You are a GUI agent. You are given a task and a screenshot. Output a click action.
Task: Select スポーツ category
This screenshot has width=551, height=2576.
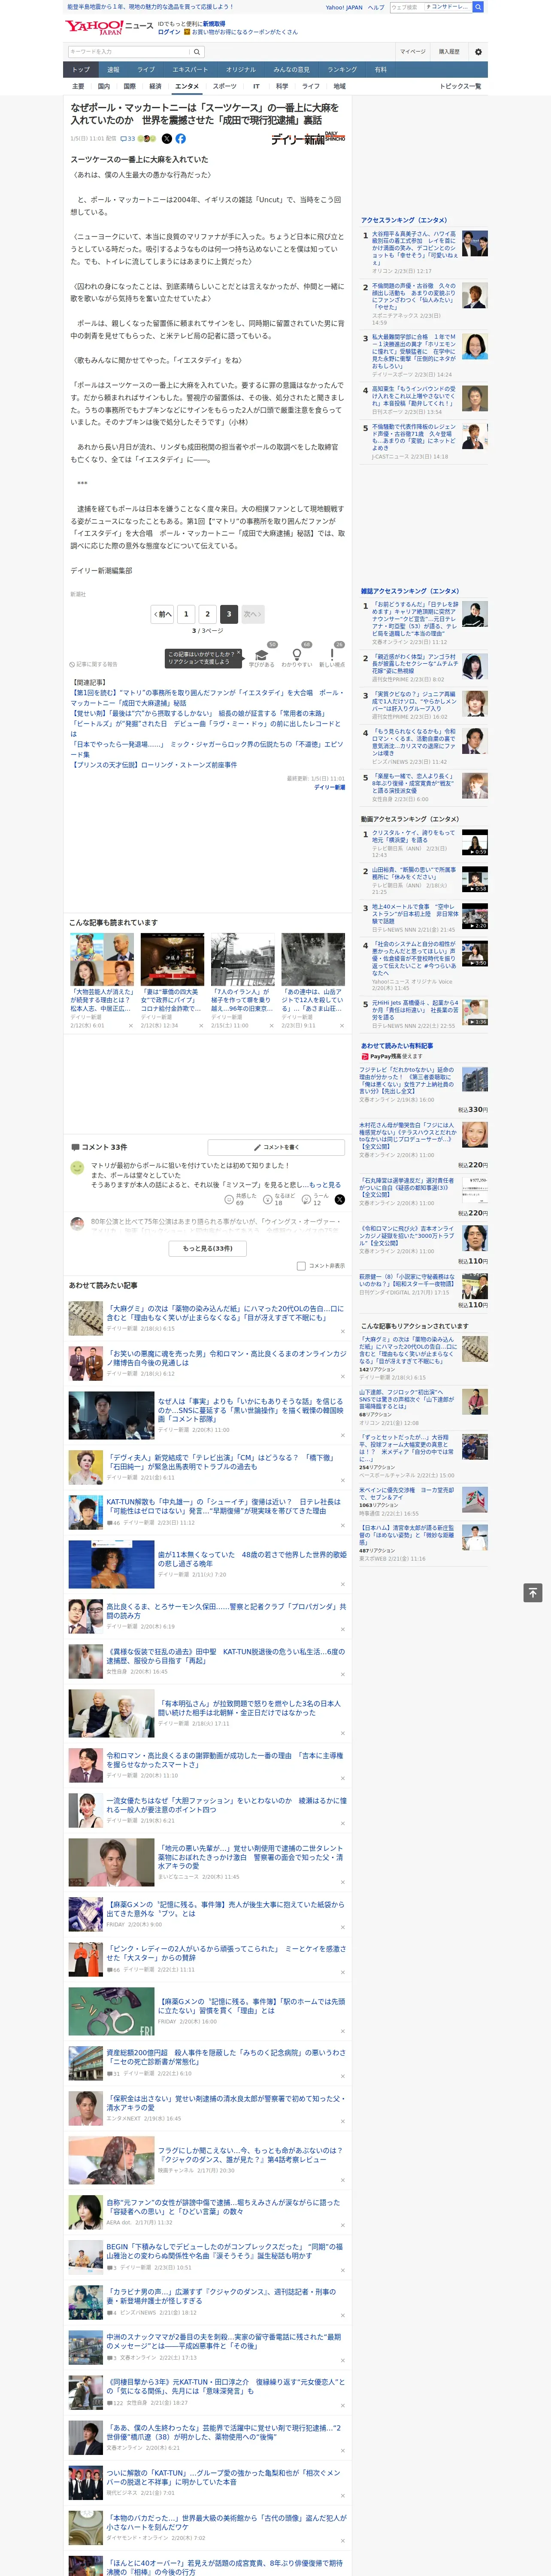click(225, 86)
